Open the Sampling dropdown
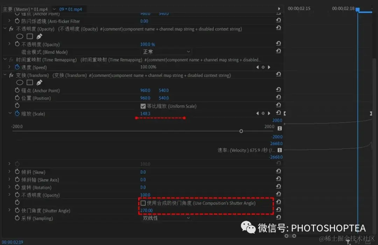Viewport: 378px width, 245px height. 166,218
